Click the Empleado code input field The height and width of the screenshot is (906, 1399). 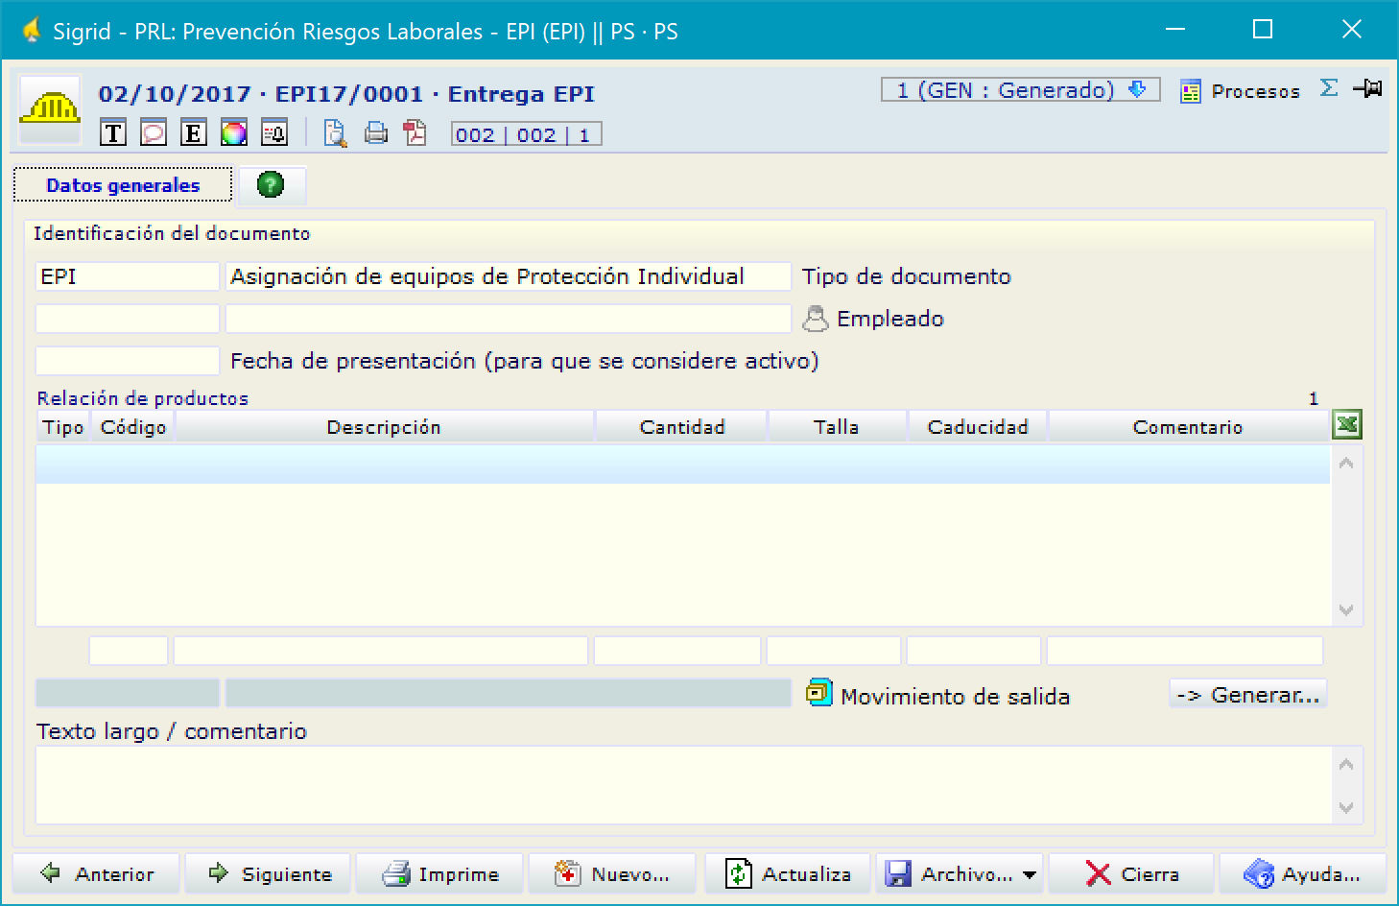[x=128, y=319]
